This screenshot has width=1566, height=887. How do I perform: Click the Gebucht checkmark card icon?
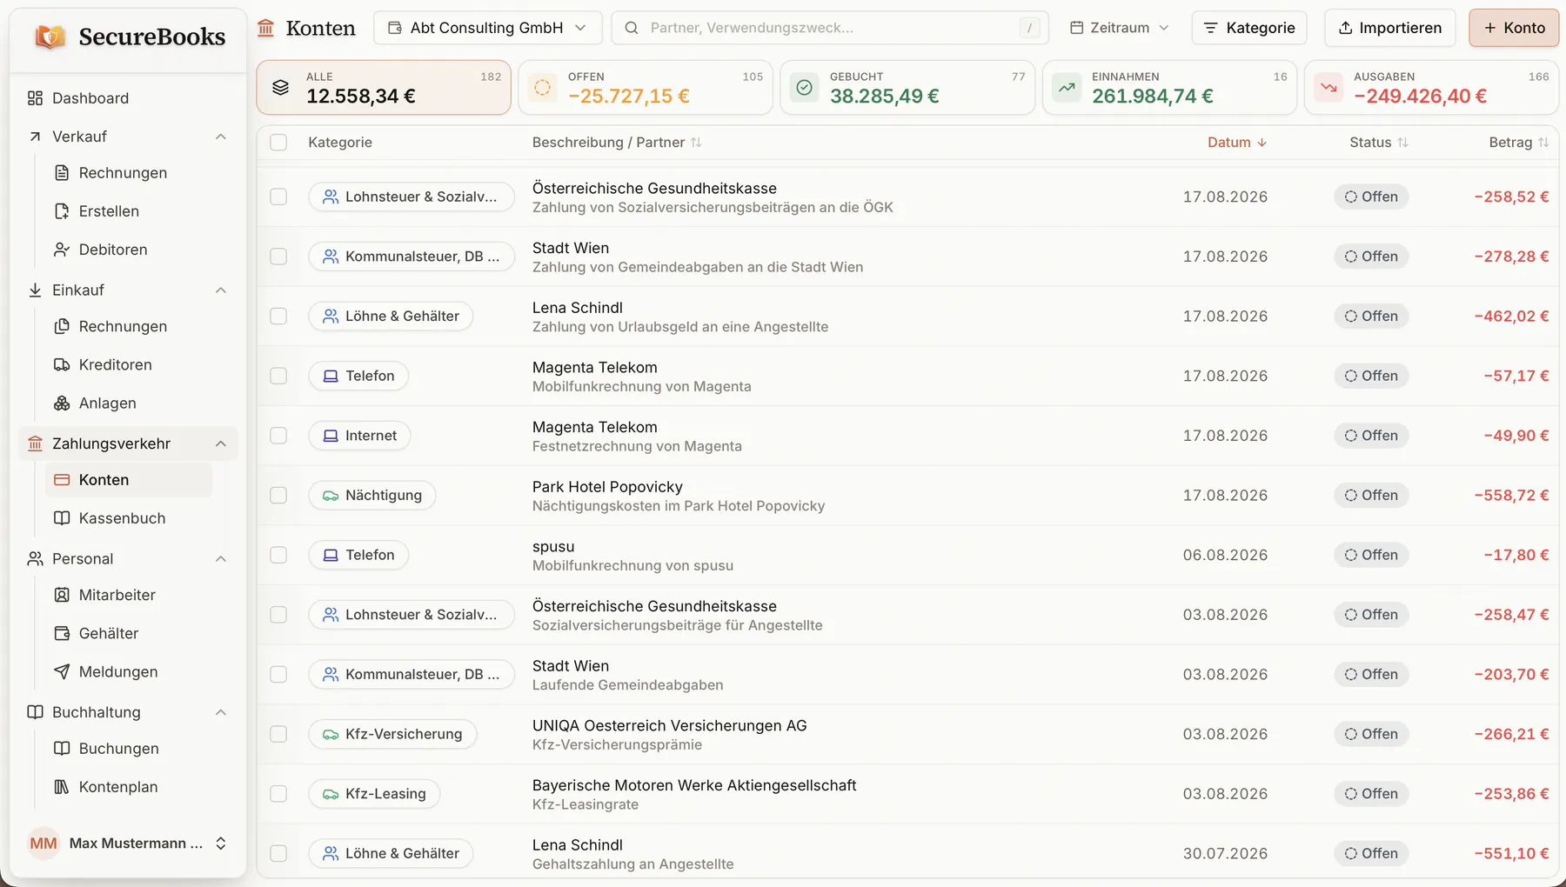tap(805, 88)
